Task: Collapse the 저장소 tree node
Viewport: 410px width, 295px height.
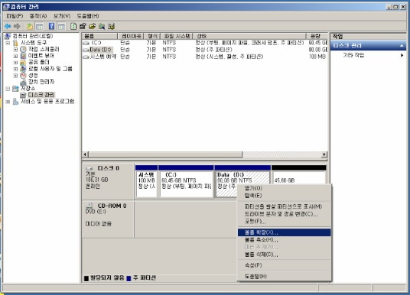Action: click(8, 89)
